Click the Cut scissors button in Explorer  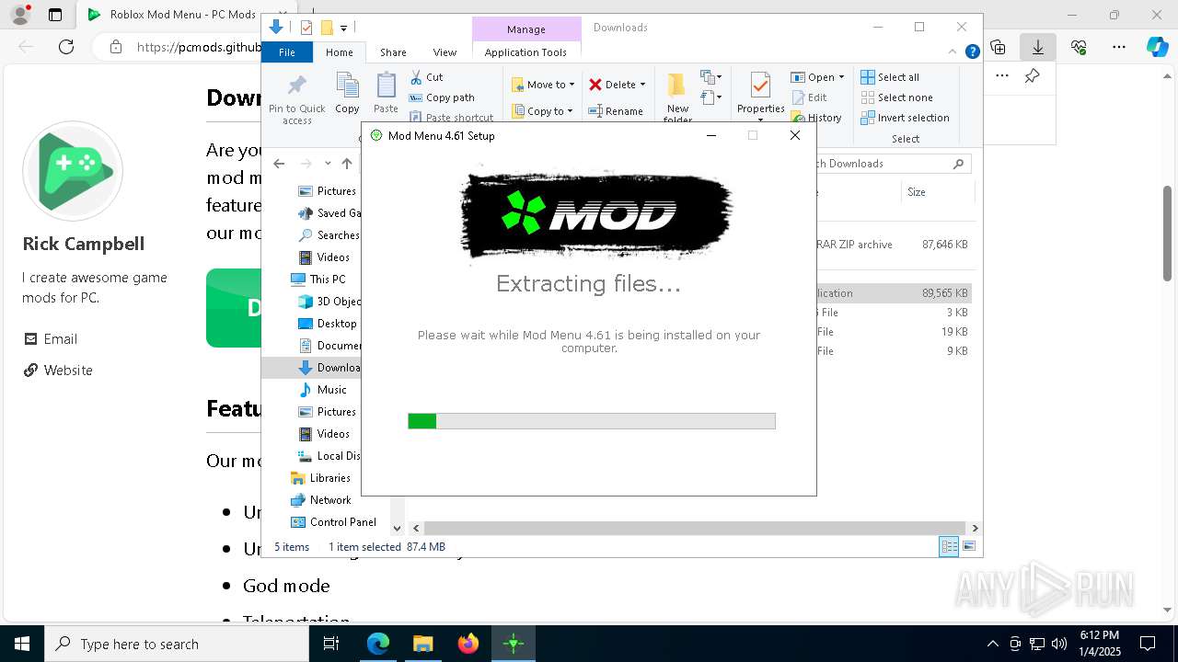click(x=426, y=77)
